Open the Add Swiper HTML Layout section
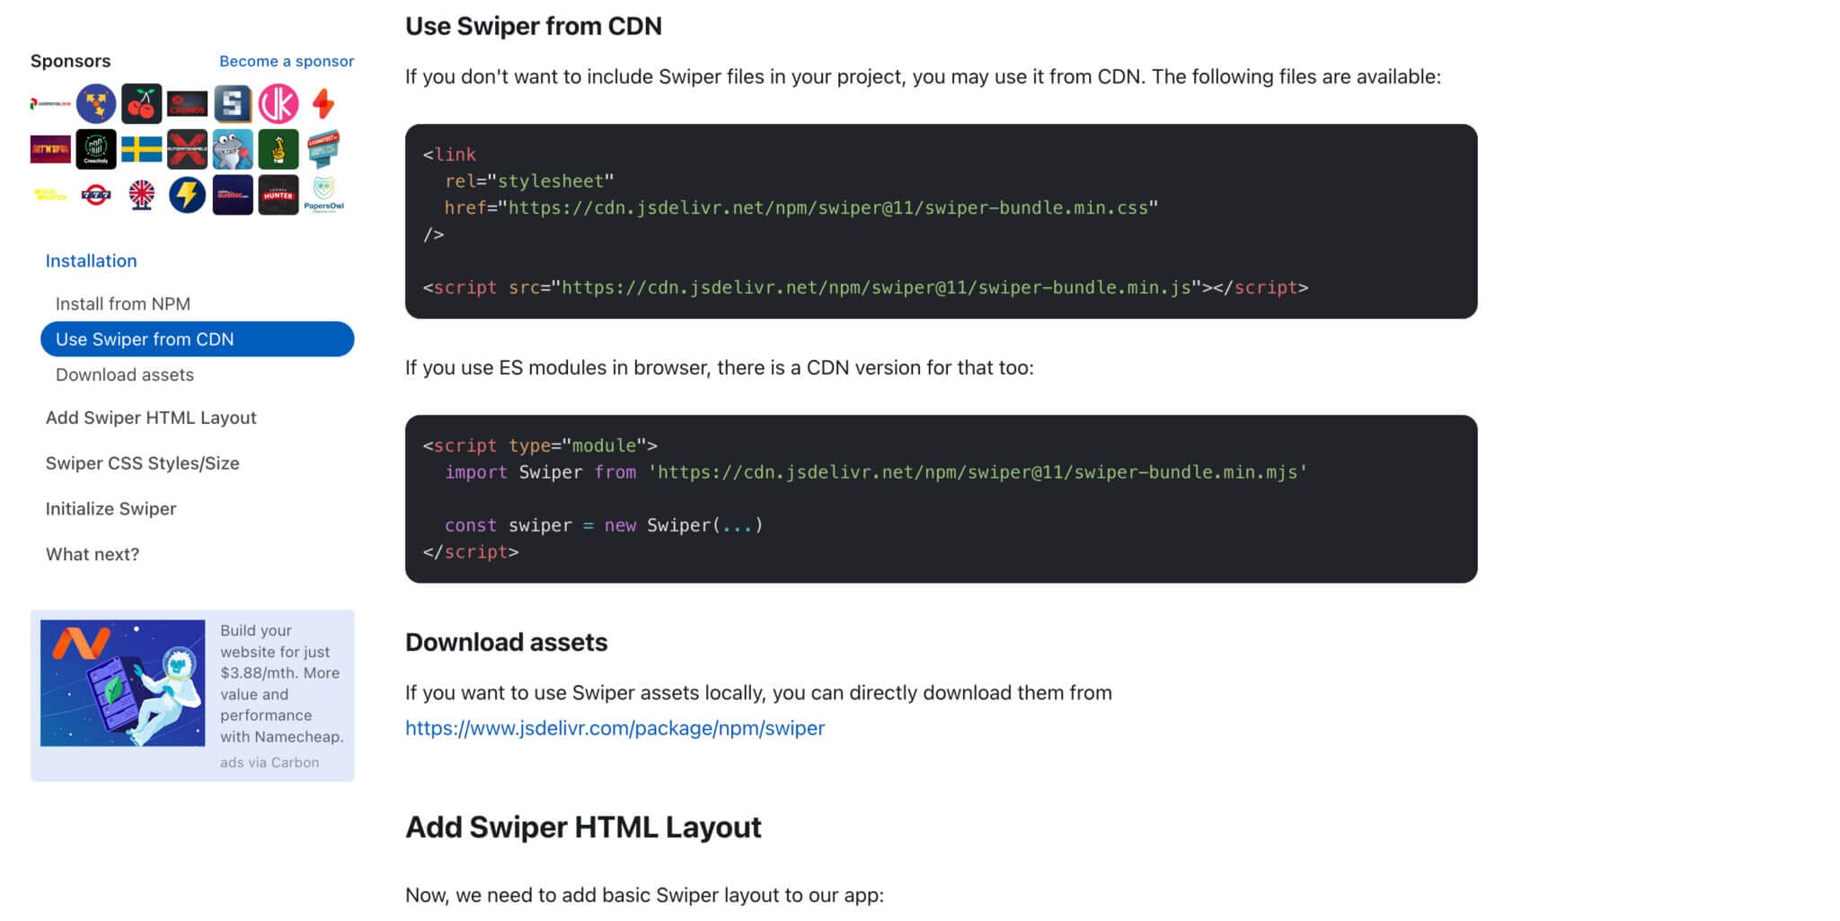 (150, 417)
